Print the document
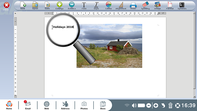Viewport: 197px width, 111px height. pyautogui.click(x=133, y=6)
